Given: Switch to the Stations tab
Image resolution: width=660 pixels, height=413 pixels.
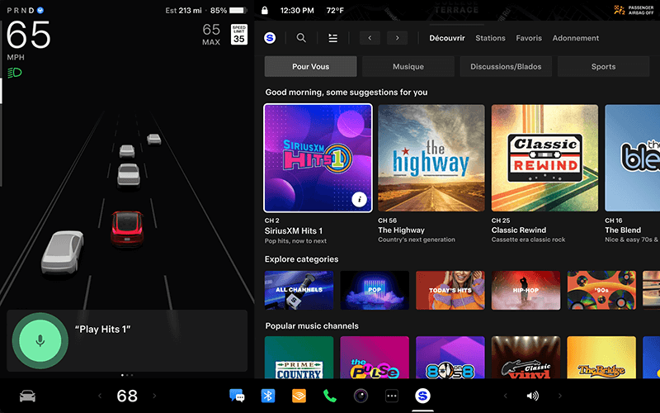Looking at the screenshot, I should click(490, 38).
